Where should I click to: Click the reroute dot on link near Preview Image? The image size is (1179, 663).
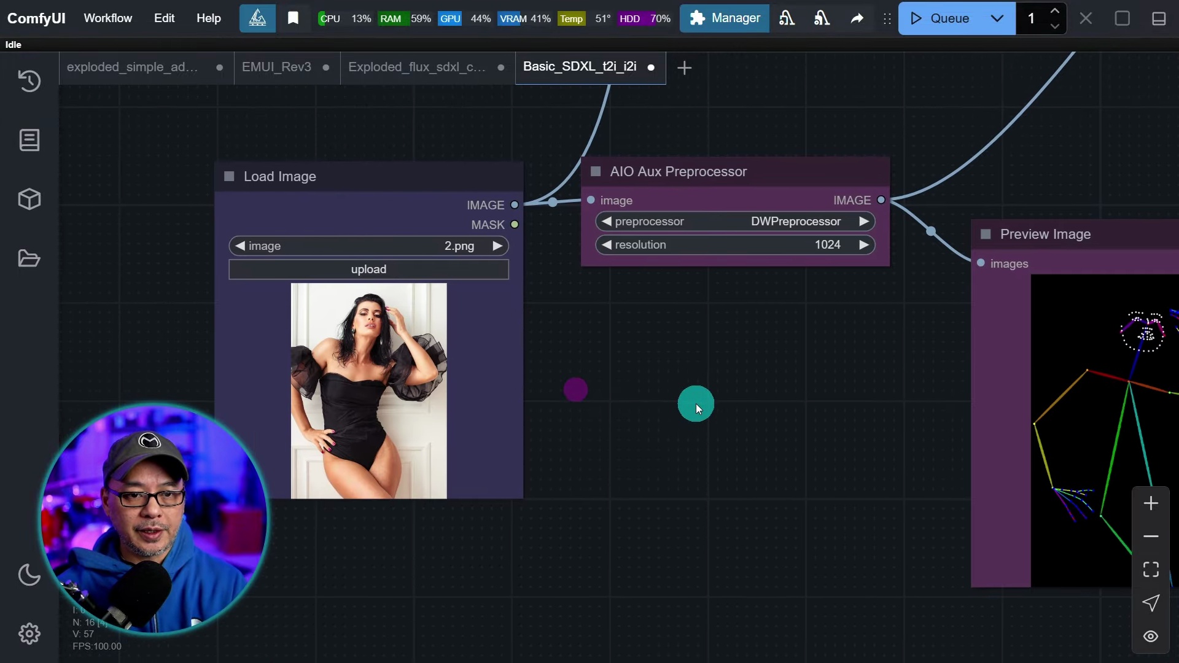tap(931, 231)
